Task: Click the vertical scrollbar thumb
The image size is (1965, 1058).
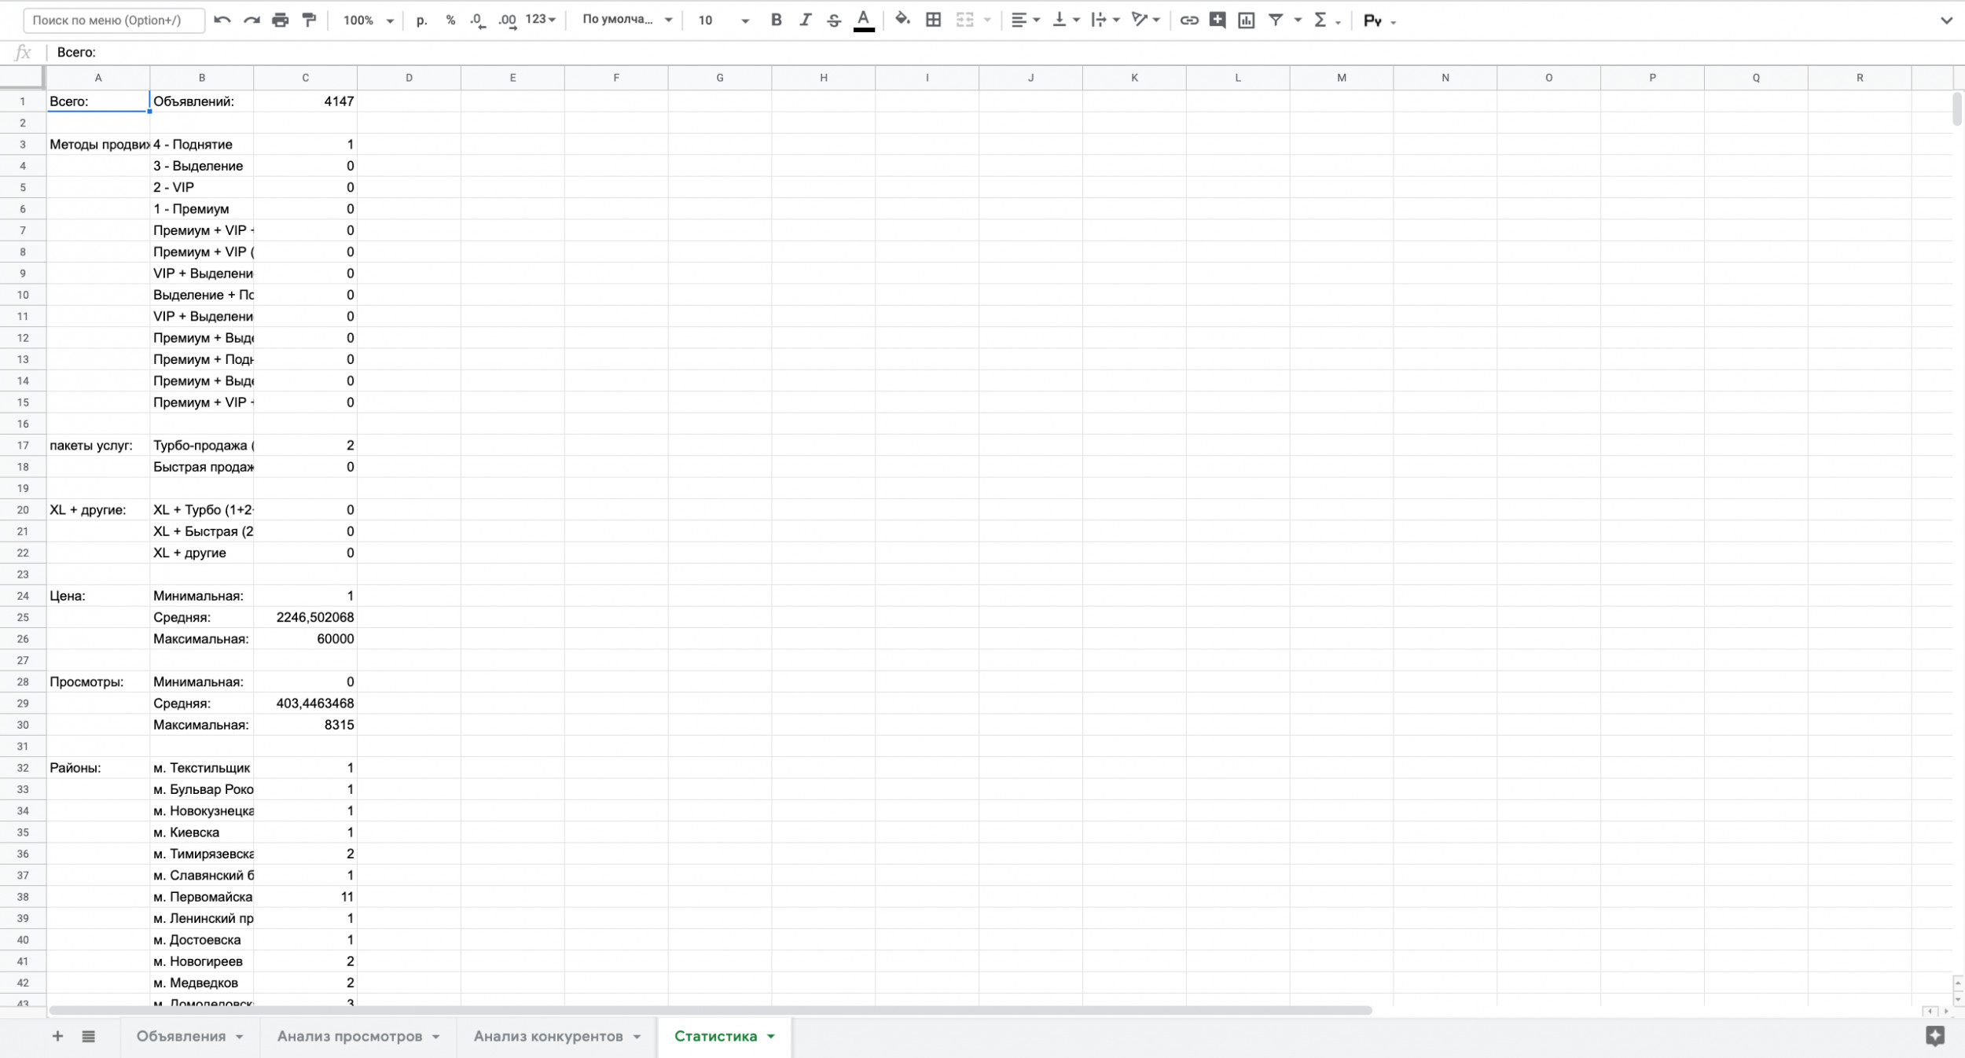Action: click(x=1957, y=108)
